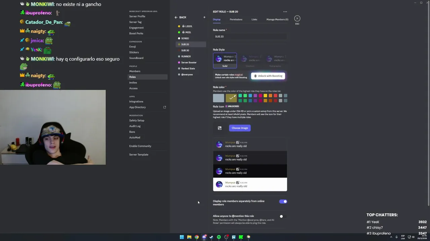430x241 pixels.
Task: Open Discord from taskbar
Action: (x=204, y=237)
